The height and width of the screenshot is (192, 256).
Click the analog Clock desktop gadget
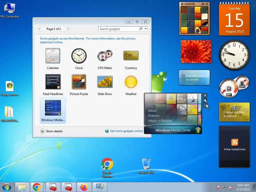tap(234, 55)
